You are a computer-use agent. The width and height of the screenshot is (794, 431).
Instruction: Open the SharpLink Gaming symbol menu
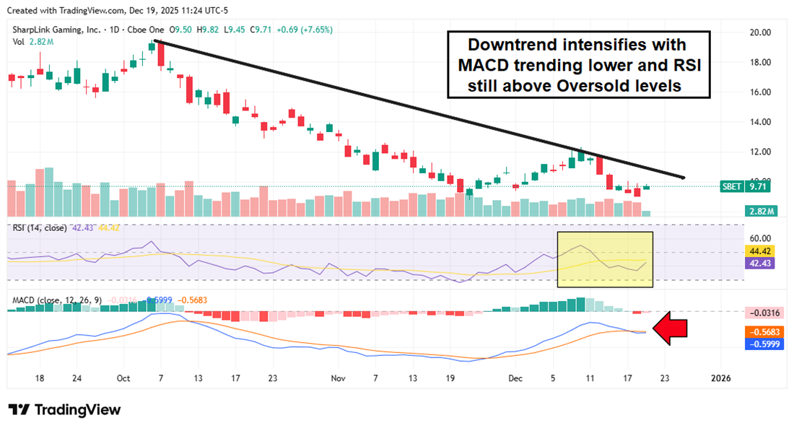pyautogui.click(x=54, y=30)
